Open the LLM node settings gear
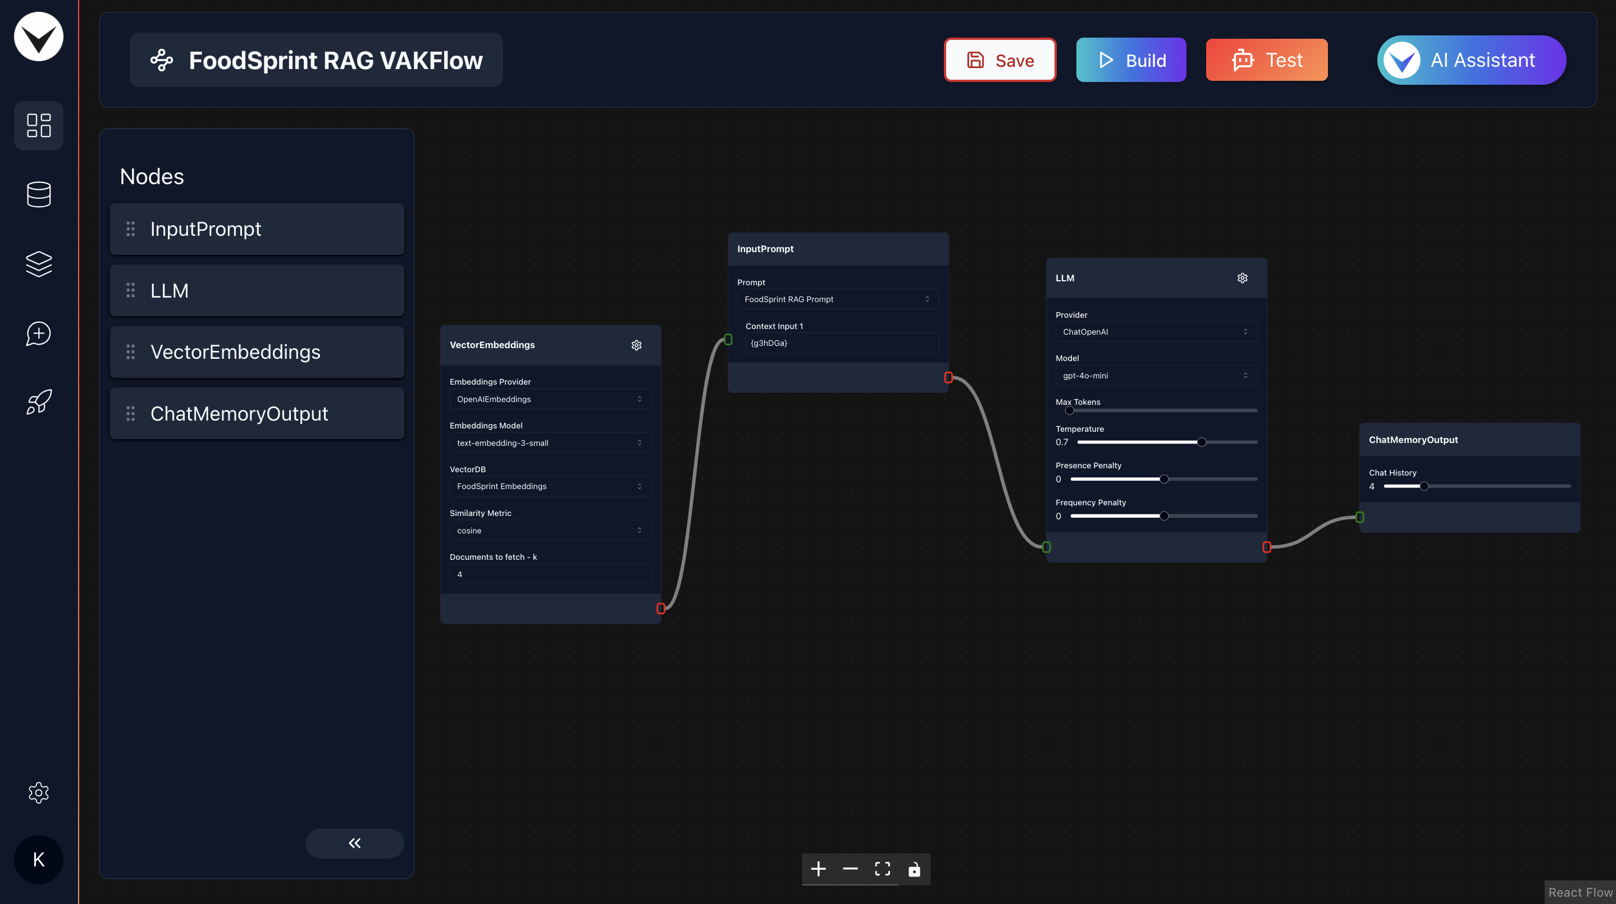The height and width of the screenshot is (904, 1616). [x=1242, y=278]
